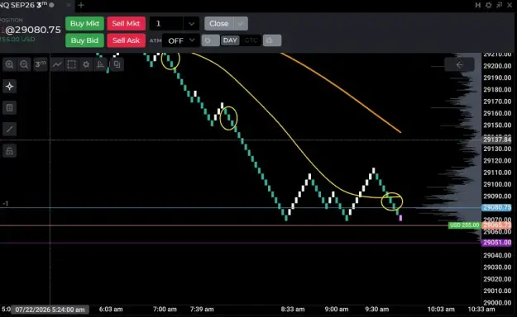Click the quantity field showing 1
The image size is (517, 317).
pyautogui.click(x=166, y=23)
